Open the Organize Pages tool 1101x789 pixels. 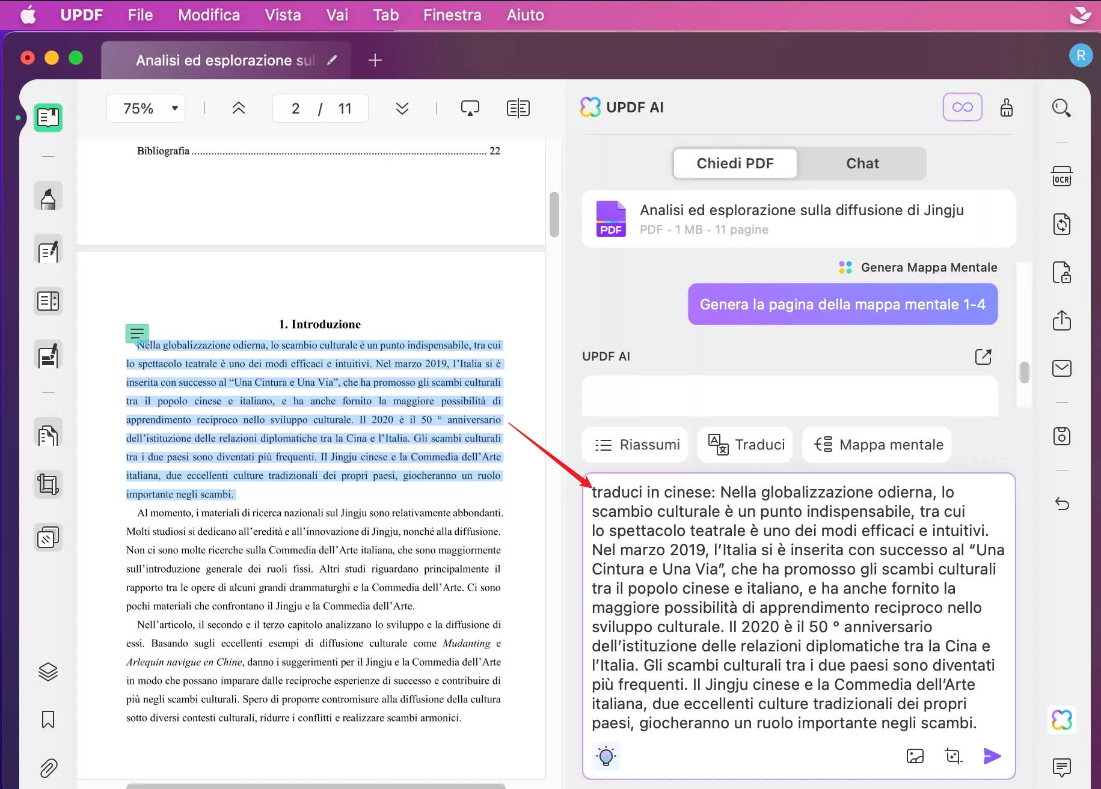[x=48, y=301]
